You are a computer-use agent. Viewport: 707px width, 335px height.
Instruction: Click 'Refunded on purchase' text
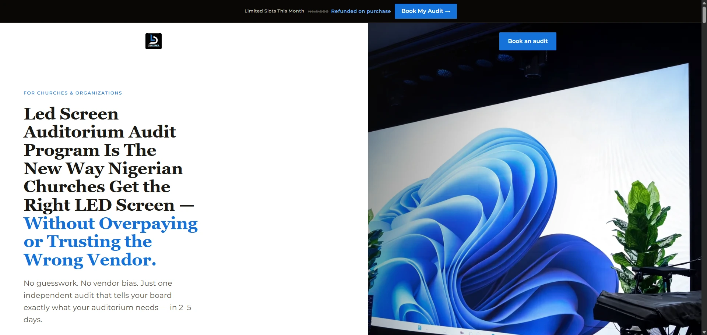[361, 11]
